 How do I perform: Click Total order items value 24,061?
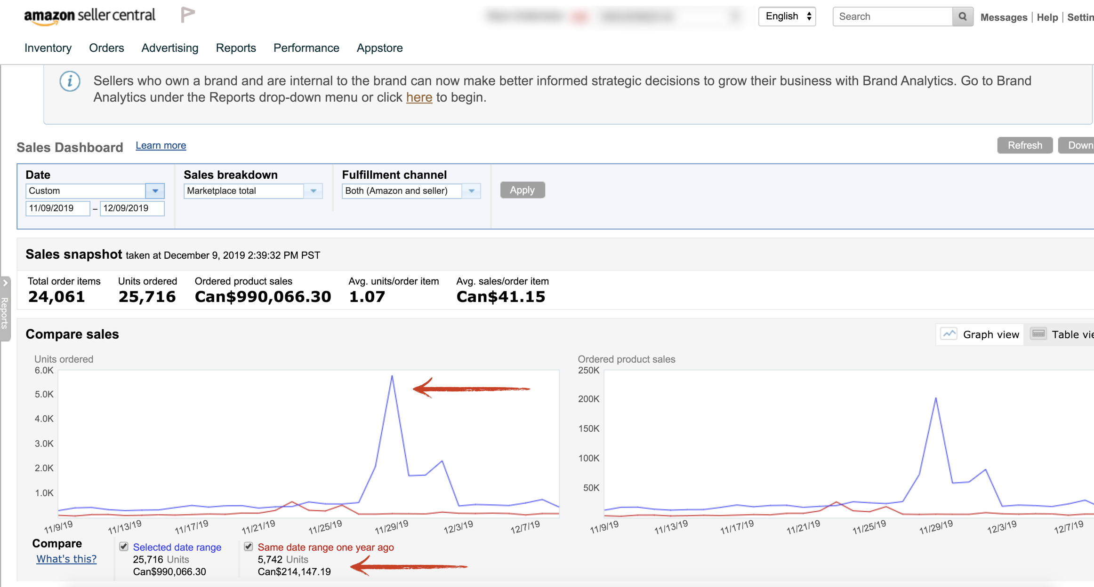click(56, 297)
